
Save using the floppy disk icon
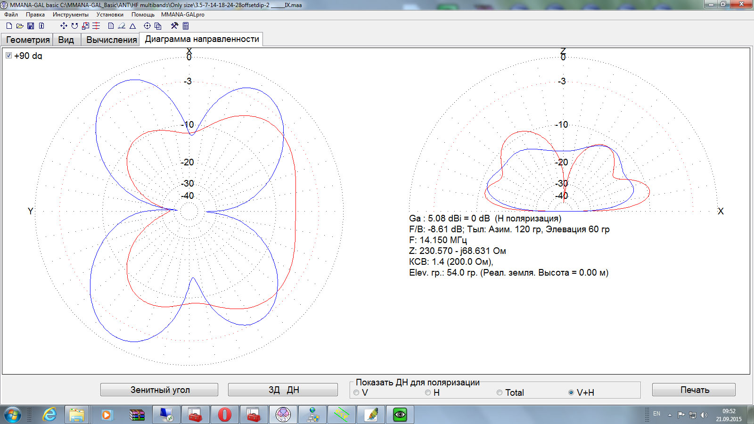pyautogui.click(x=31, y=26)
